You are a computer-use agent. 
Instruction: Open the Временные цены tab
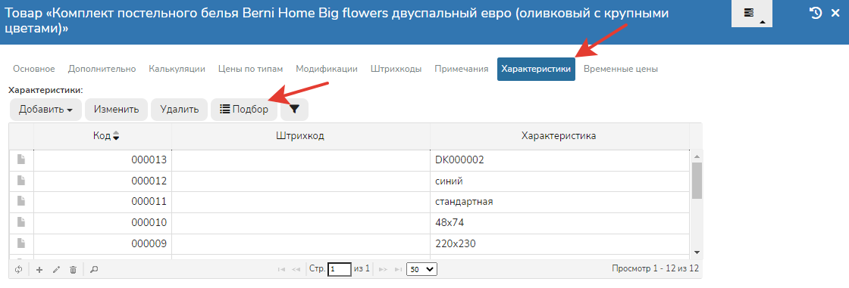point(621,69)
